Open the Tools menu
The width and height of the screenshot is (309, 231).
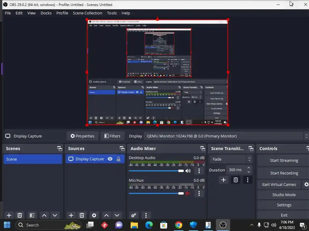pyautogui.click(x=112, y=13)
